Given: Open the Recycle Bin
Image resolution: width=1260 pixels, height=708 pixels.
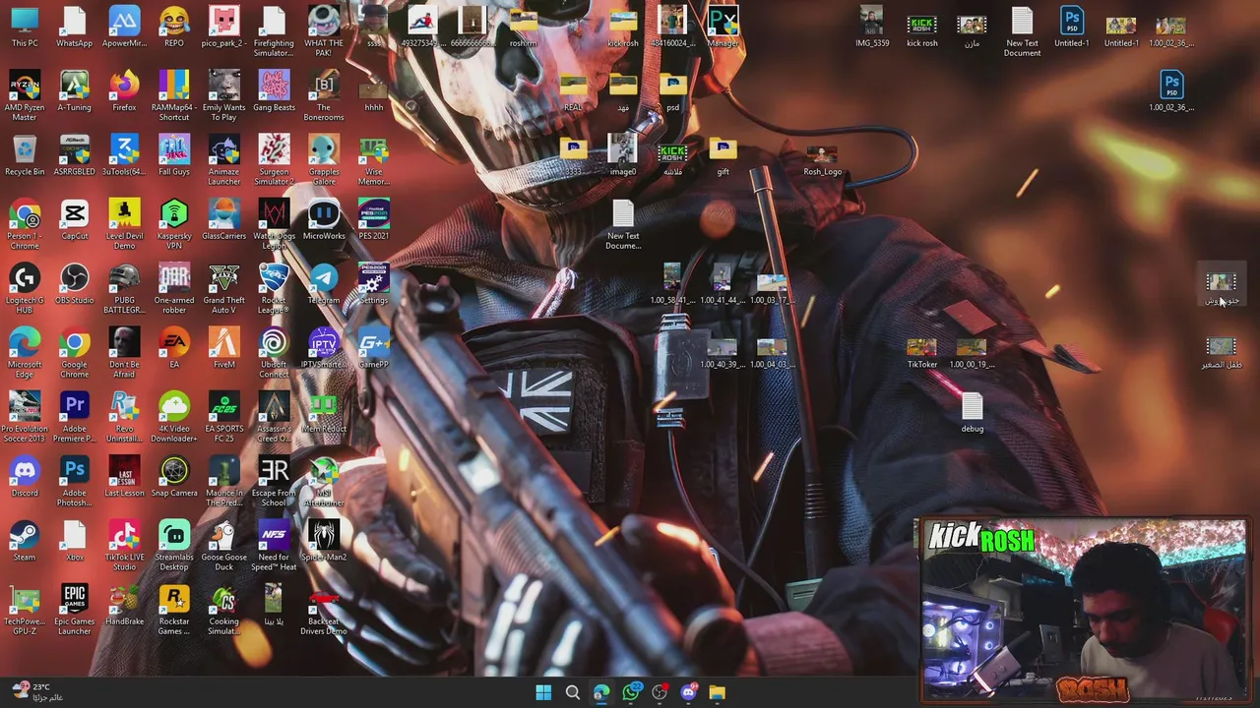Looking at the screenshot, I should click(25, 155).
